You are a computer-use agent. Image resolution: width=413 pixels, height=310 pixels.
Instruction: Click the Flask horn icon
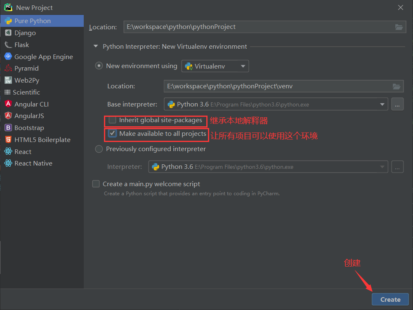(8, 45)
